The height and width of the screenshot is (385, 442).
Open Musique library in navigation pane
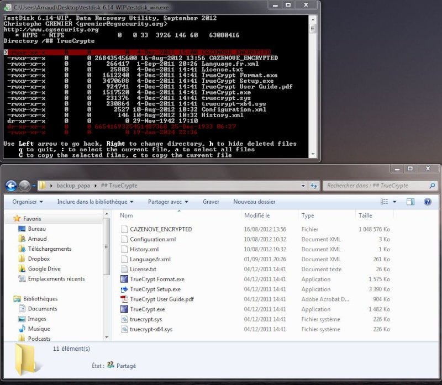[39, 329]
